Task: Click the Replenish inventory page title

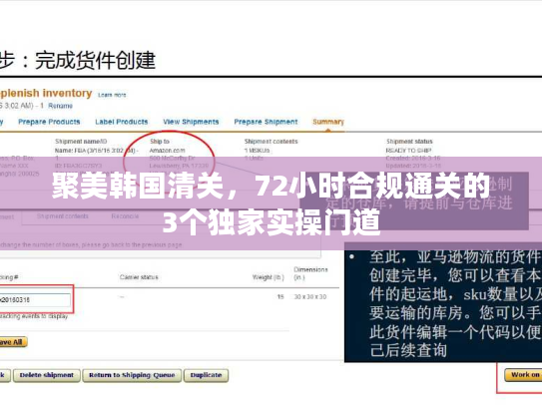Action: click(46, 94)
